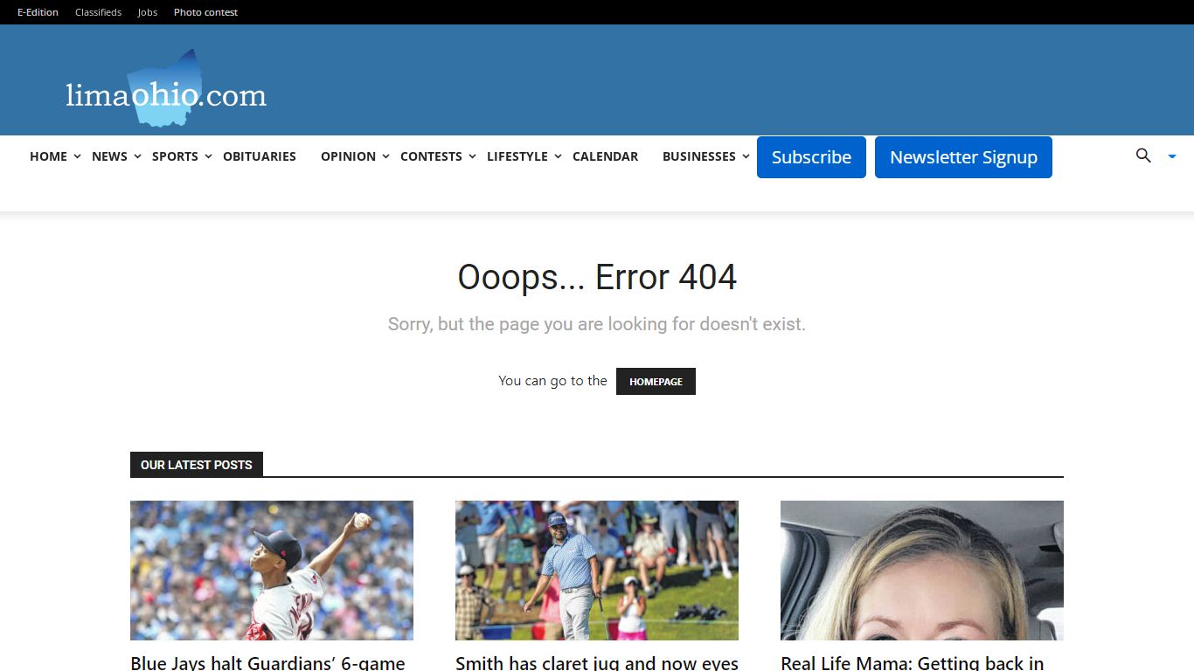1194x671 pixels.
Task: Open the search magnifier icon
Action: coord(1143,156)
